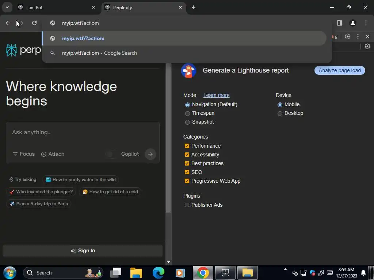
Task: Click the Attach button
Action: coord(53,154)
